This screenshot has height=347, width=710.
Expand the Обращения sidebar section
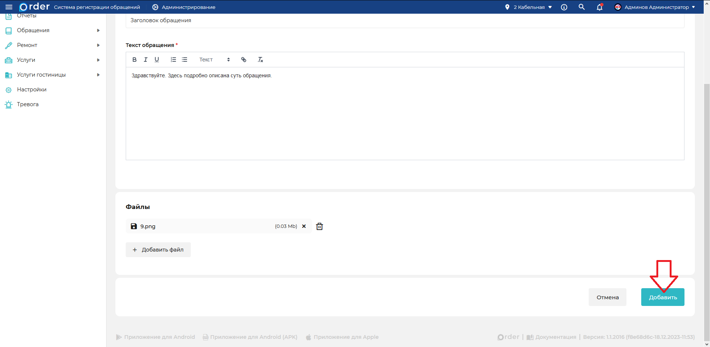53,30
